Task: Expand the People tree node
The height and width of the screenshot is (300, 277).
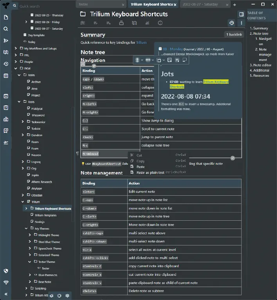Action: [x=16, y=62]
